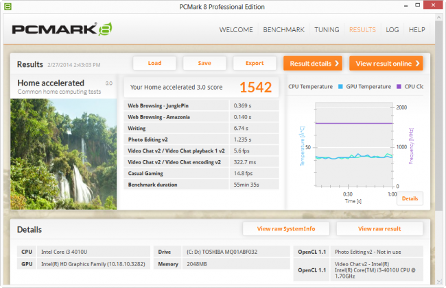Click the Photo Editing v2 - Not in use entry

point(368,252)
